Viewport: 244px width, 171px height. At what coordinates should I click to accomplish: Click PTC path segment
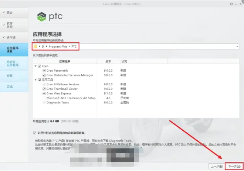tap(74, 47)
